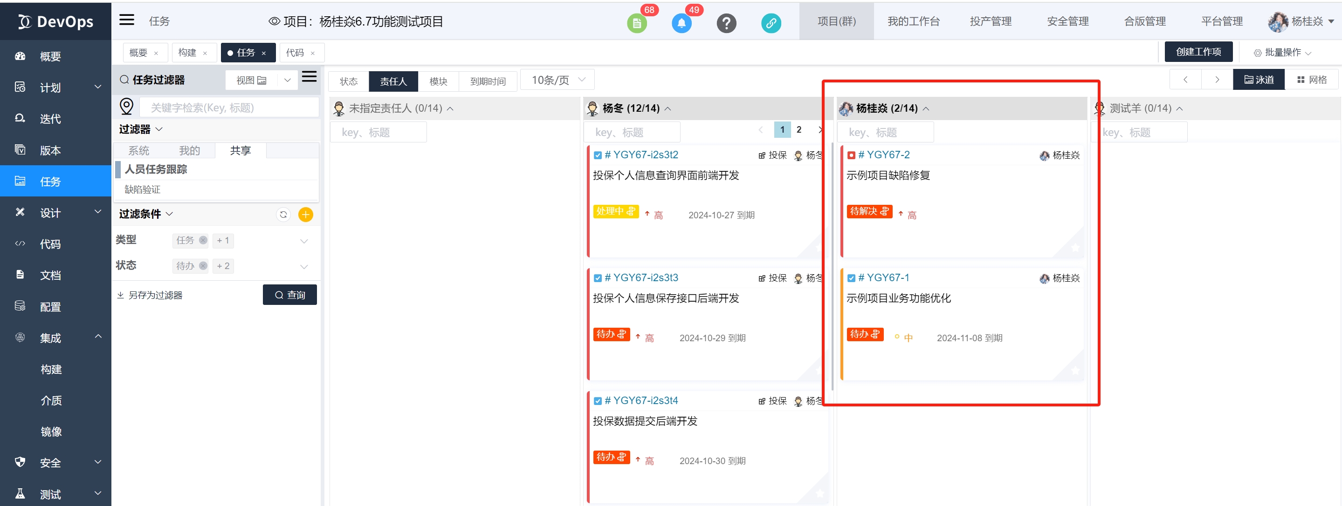Open the 10条/页 page size dropdown
This screenshot has height=506, width=1342.
557,80
